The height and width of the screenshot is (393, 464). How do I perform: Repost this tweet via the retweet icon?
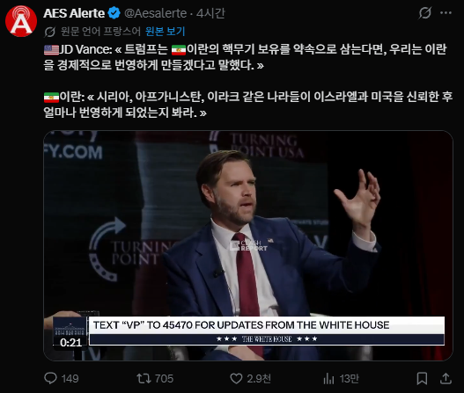tap(144, 378)
